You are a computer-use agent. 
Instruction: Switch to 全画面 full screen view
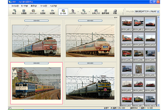click(x=24, y=12)
